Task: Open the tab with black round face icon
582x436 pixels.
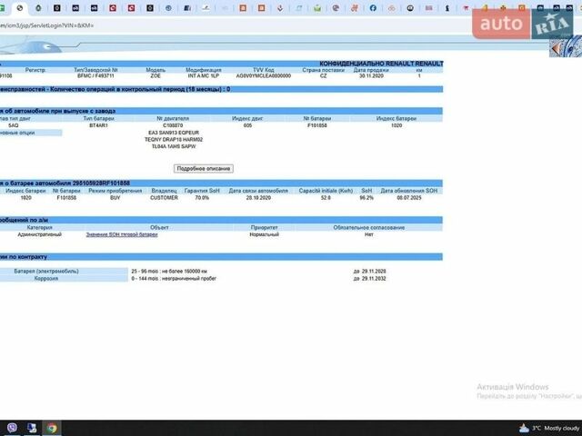Action: click(410, 8)
